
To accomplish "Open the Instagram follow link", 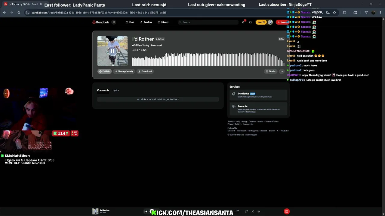I will point(254,131).
